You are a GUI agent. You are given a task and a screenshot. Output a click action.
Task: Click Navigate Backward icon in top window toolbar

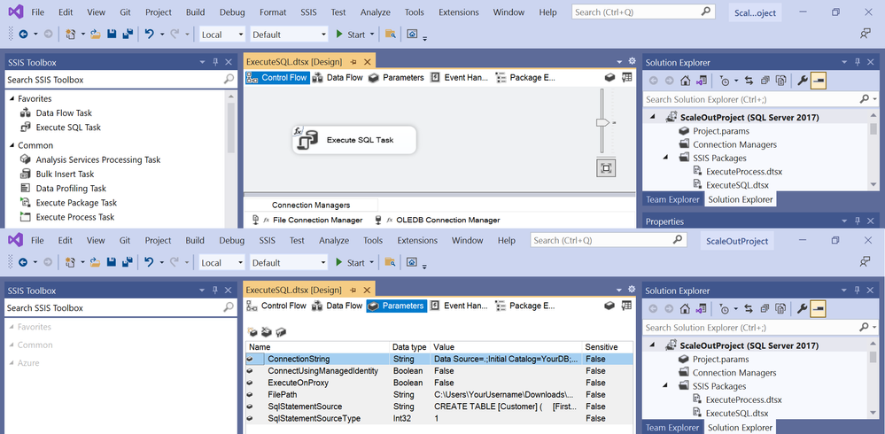[x=23, y=35]
